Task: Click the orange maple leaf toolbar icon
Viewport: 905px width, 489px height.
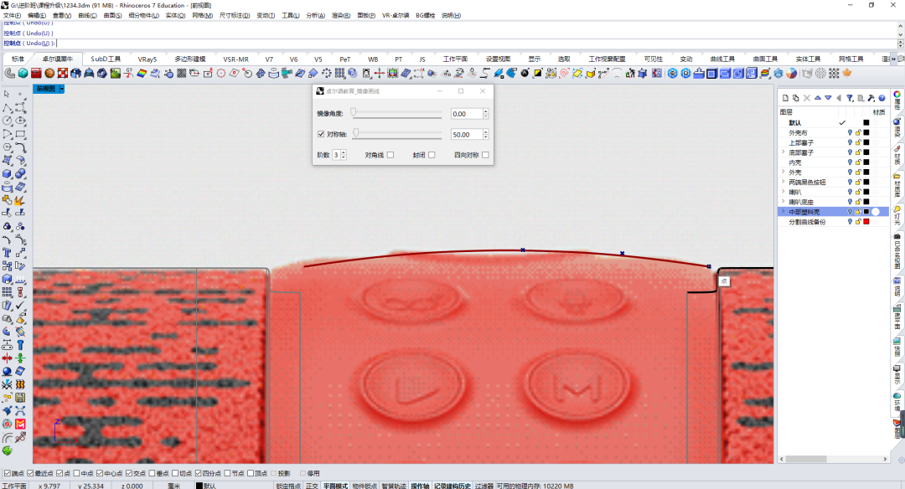Action: (847, 73)
